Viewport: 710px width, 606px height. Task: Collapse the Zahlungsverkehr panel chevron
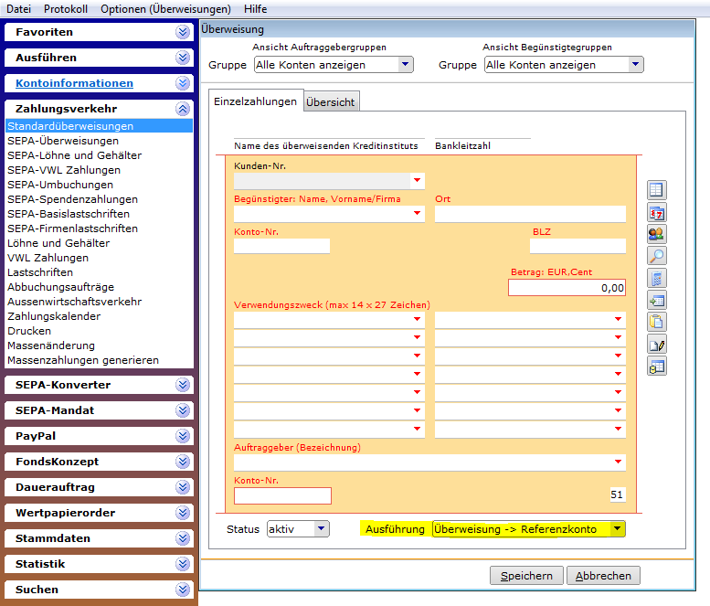pos(183,109)
